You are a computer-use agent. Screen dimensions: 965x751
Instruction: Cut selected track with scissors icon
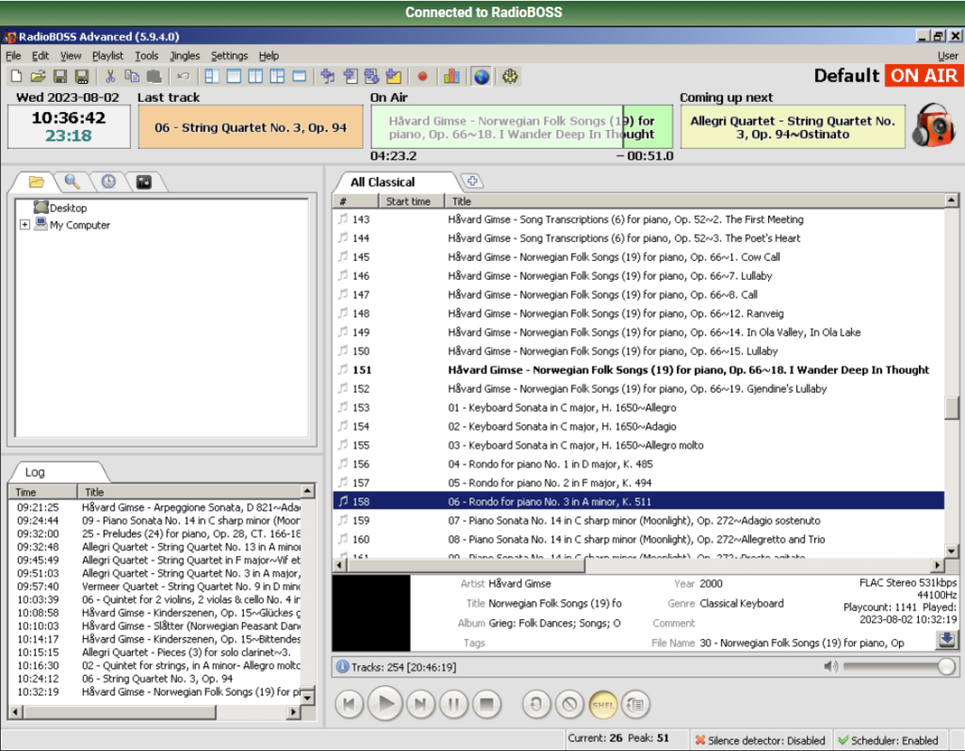click(x=110, y=76)
